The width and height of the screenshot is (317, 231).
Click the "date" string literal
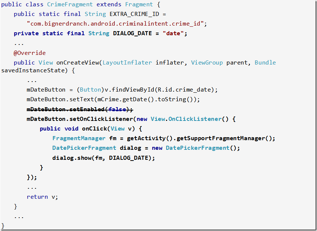173,33
